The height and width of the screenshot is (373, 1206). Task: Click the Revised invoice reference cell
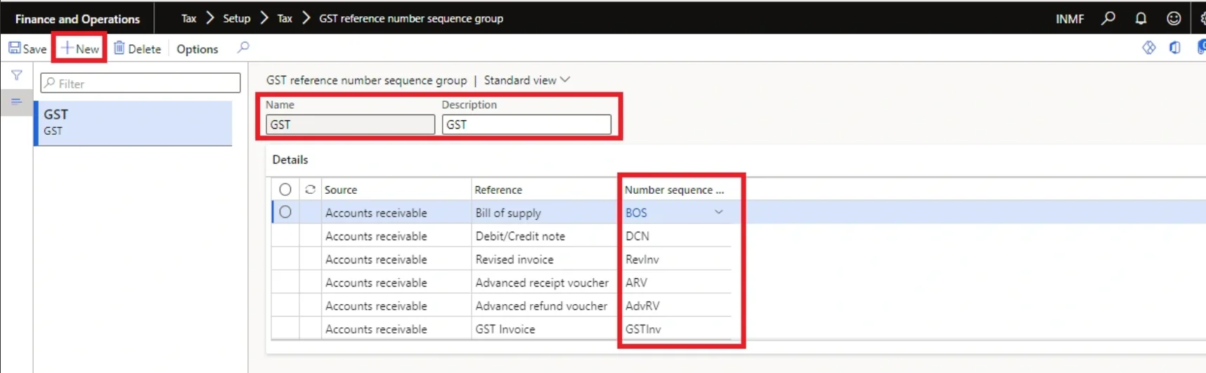pos(545,259)
